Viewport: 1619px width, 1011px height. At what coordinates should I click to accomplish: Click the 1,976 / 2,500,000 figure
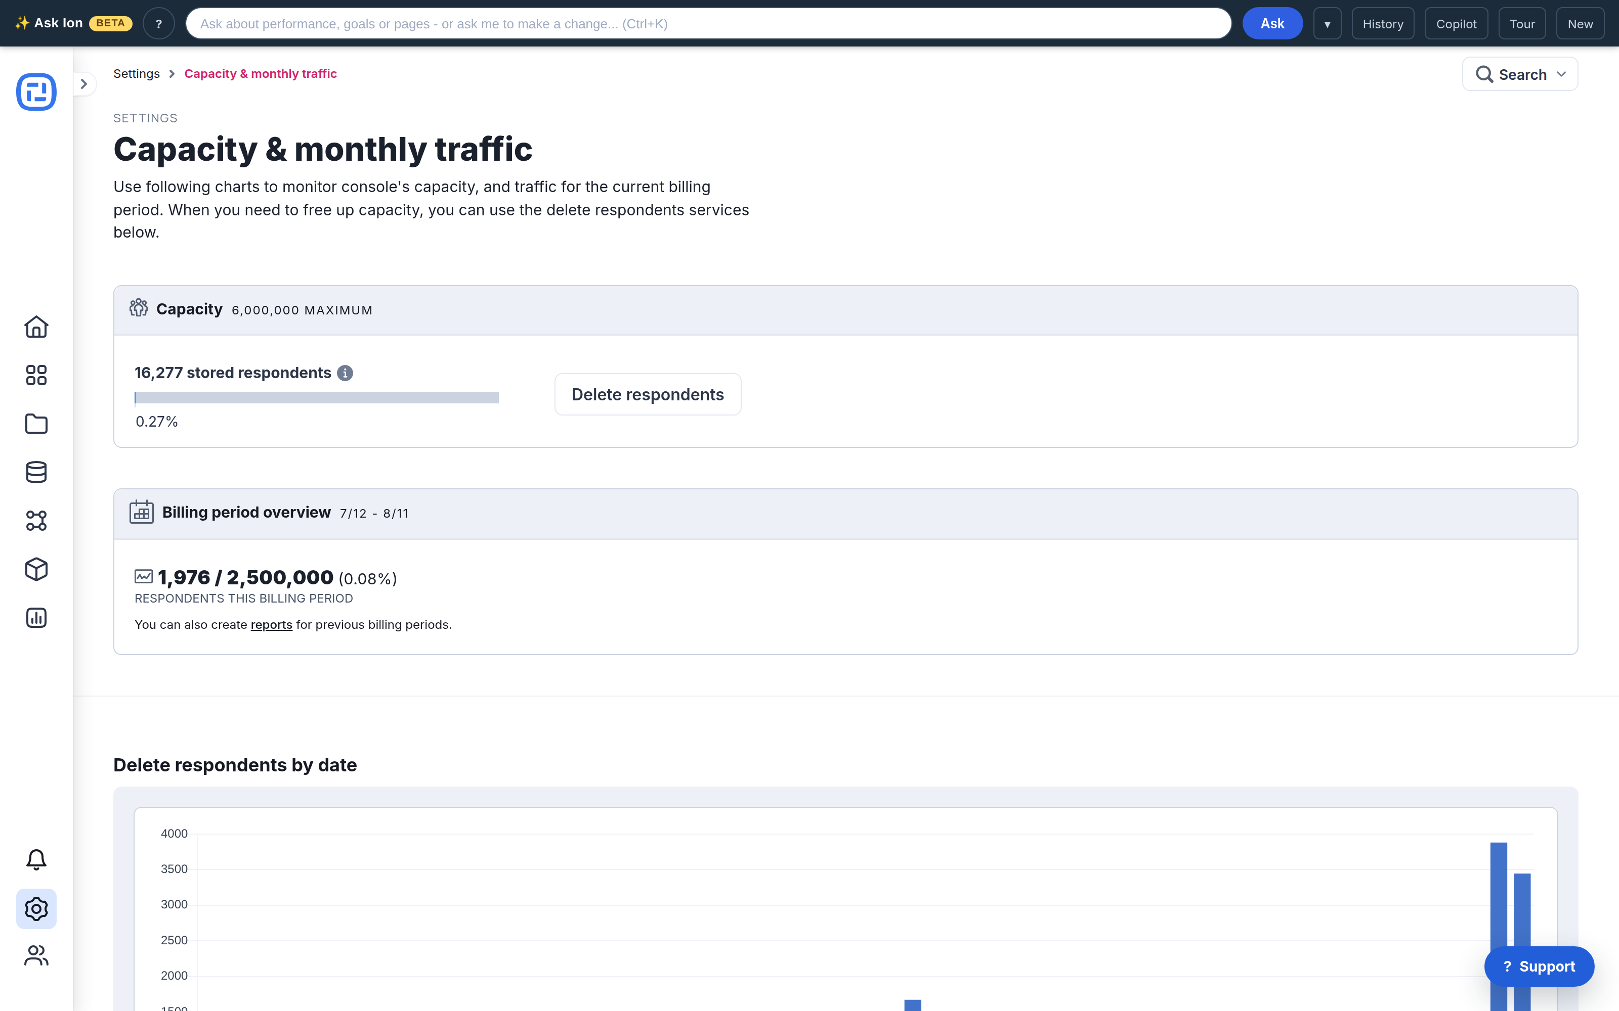click(245, 577)
